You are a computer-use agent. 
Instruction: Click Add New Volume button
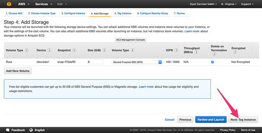click(x=18, y=71)
